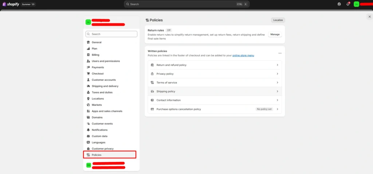Click the settings sidebar Search field
This screenshot has width=373, height=174.
pyautogui.click(x=111, y=34)
